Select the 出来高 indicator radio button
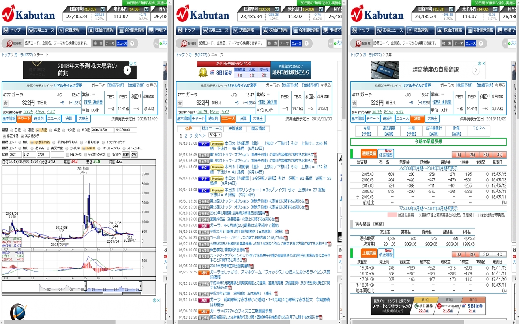The height and width of the screenshot is (324, 519). click(32, 148)
